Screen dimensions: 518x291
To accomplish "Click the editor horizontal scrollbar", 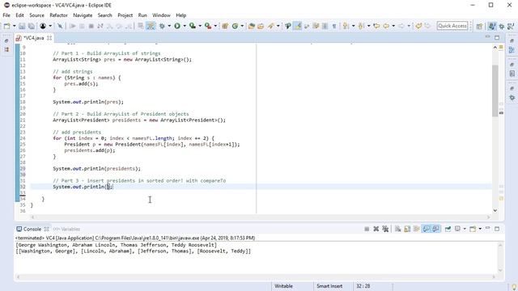I will click(261, 217).
